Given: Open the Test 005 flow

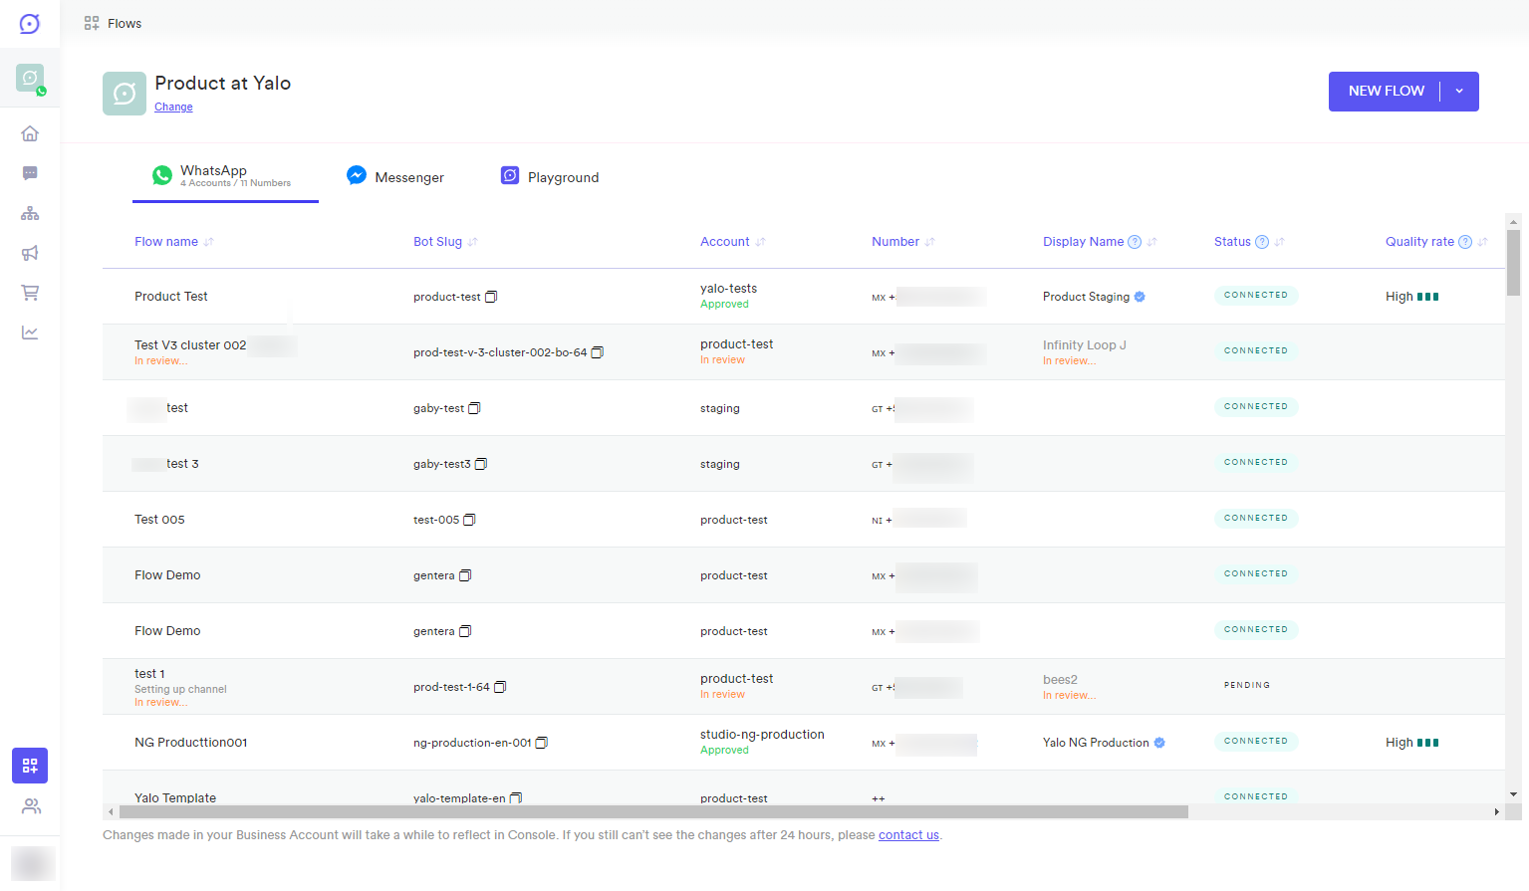Looking at the screenshot, I should coord(159,520).
